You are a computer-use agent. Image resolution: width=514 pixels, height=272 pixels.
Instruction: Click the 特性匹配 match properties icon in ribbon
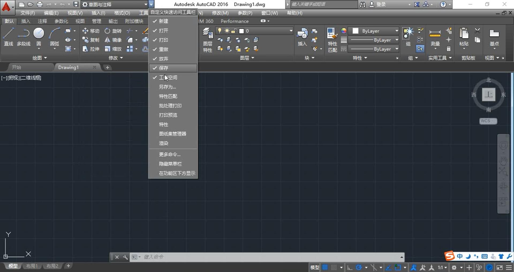coord(332,37)
